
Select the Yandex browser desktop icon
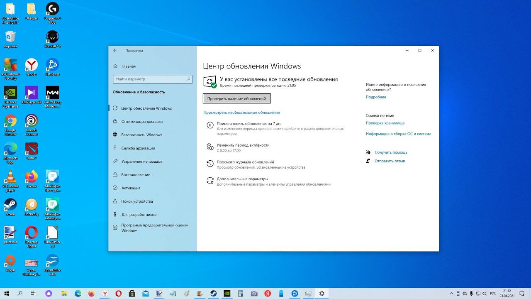pos(31,67)
